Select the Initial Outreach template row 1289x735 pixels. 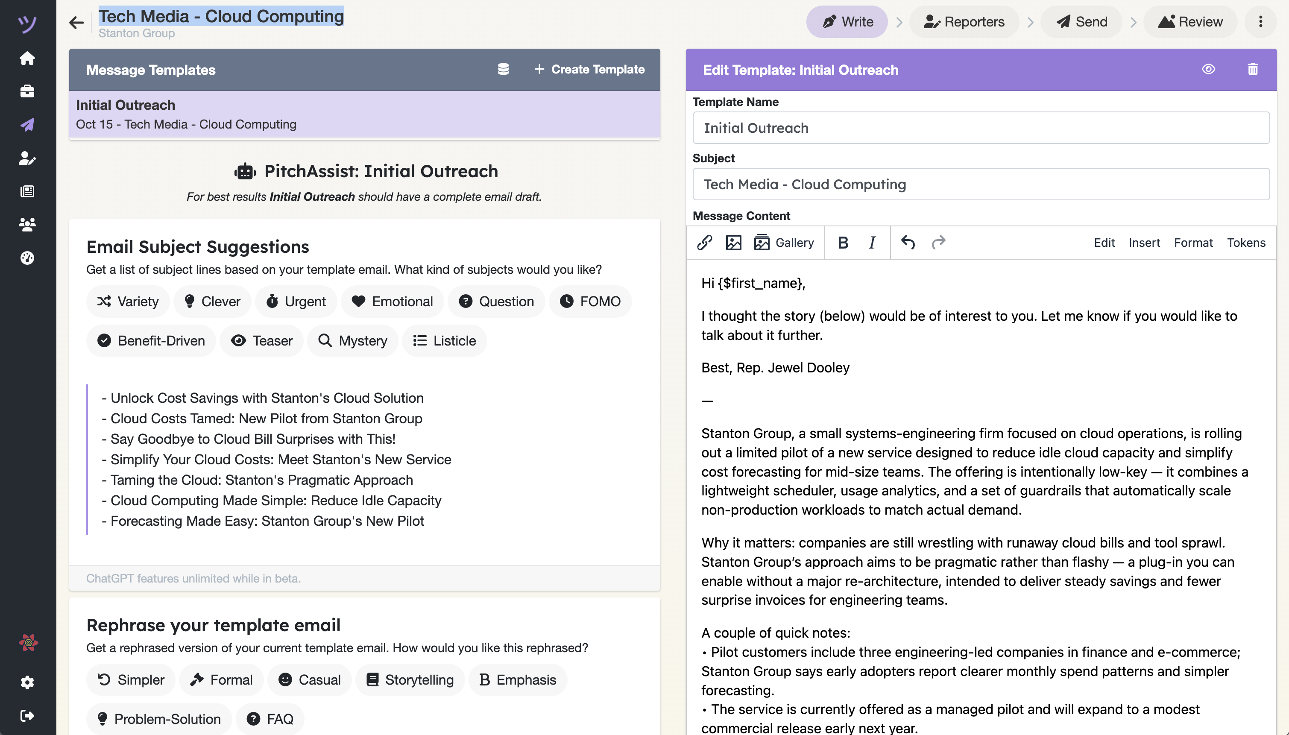click(364, 114)
